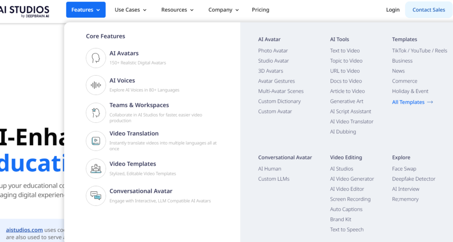
Task: Select Docs to Video tool
Action: click(346, 81)
